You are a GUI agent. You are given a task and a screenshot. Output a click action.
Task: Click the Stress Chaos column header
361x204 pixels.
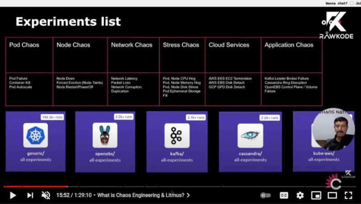click(181, 45)
